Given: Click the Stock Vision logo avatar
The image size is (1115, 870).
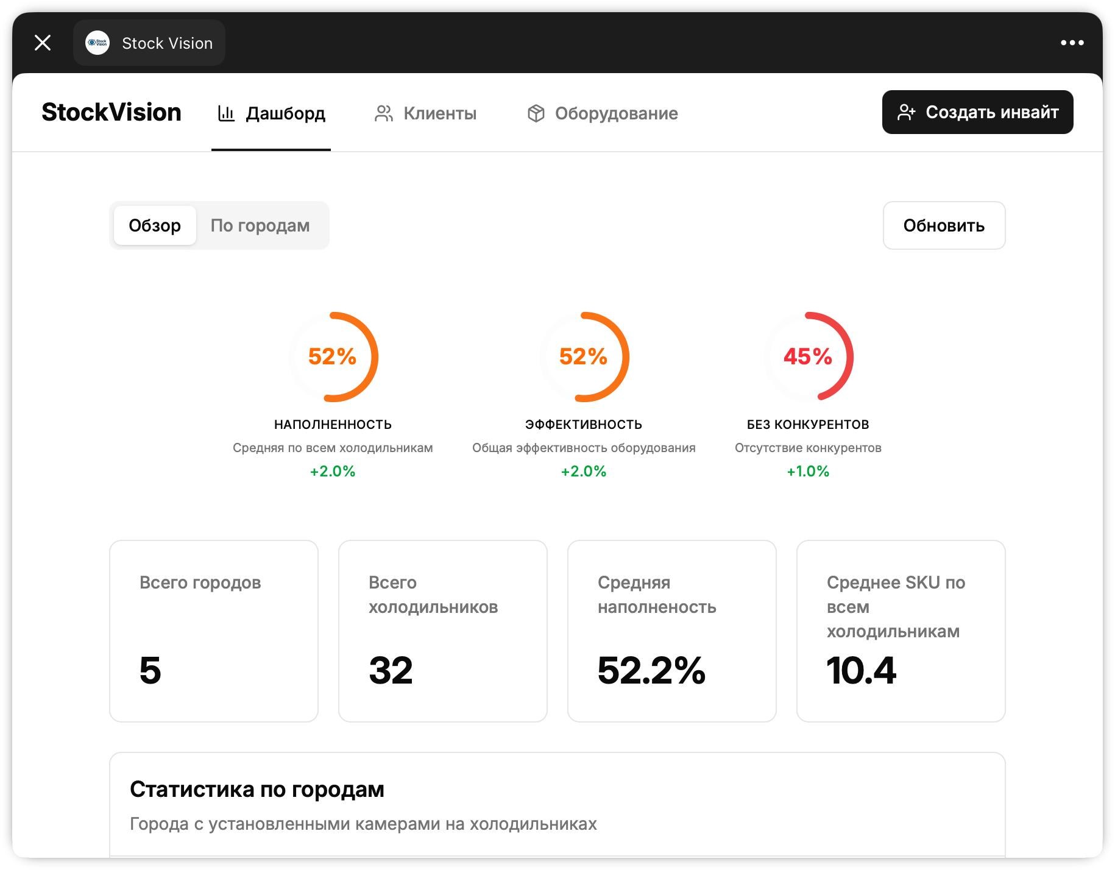Looking at the screenshot, I should (x=97, y=43).
